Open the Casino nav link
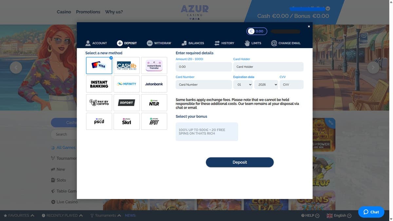Viewport: 393px width, 221px height. point(64,12)
